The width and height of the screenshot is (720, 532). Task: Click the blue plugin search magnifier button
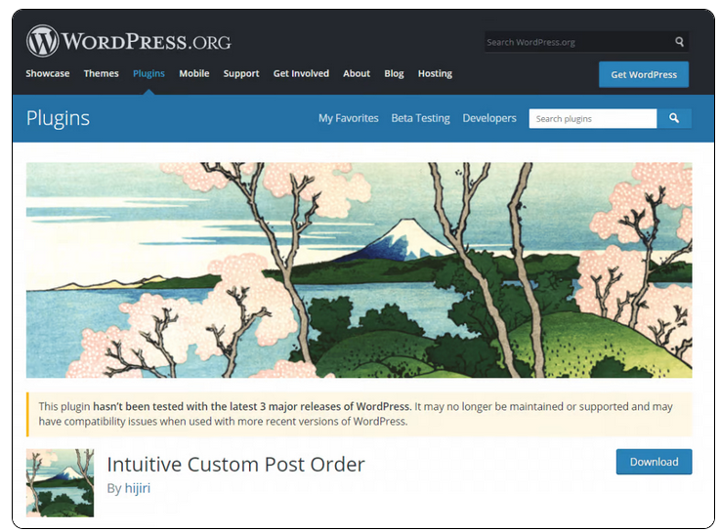674,118
